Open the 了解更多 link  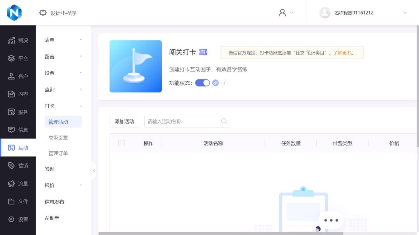tap(342, 53)
